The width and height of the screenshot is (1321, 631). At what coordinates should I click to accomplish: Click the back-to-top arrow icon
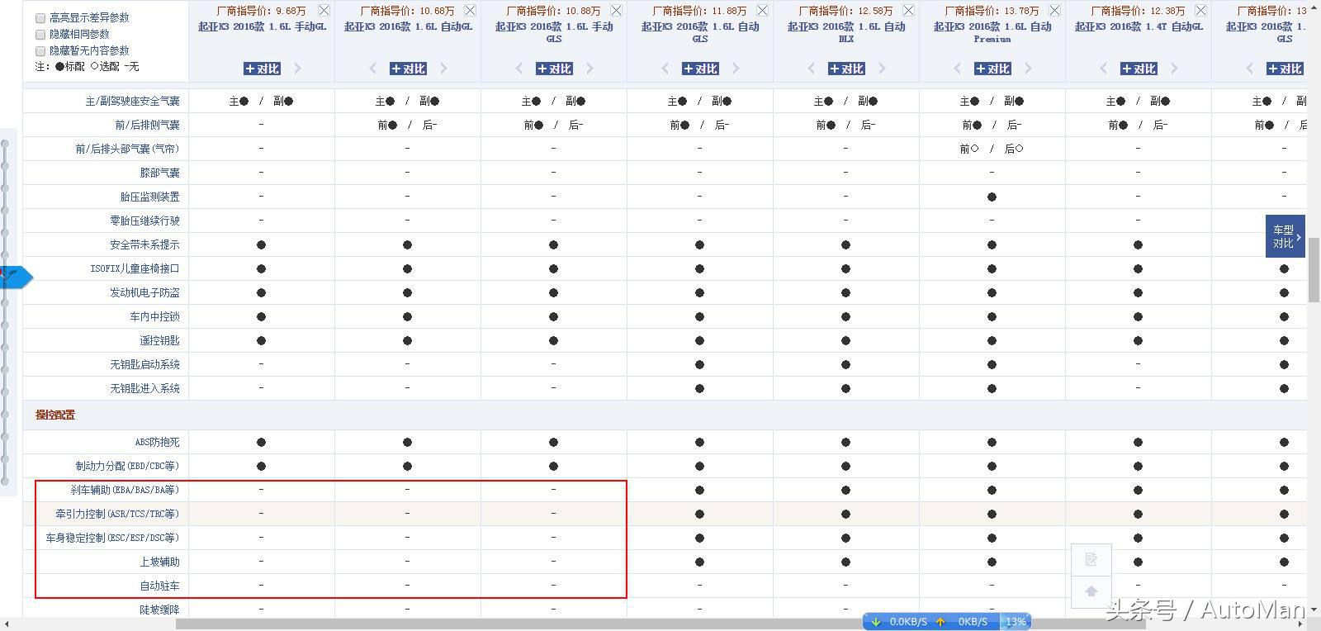(x=1091, y=591)
